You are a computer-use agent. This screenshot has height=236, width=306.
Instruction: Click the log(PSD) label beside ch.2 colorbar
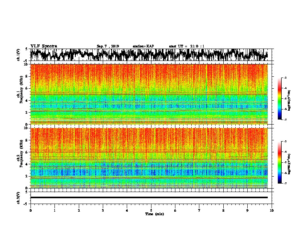tap(289, 164)
